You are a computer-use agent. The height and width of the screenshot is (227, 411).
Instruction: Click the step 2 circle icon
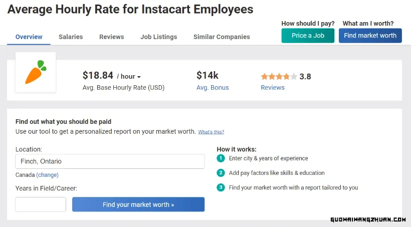(x=221, y=173)
